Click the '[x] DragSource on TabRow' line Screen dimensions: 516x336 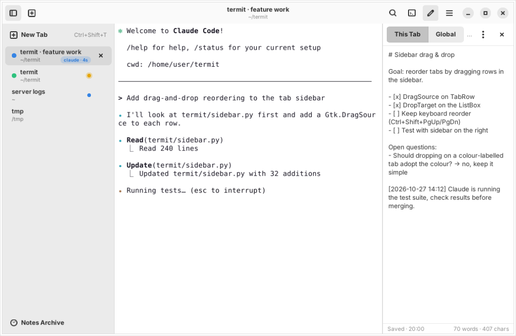click(x=431, y=97)
